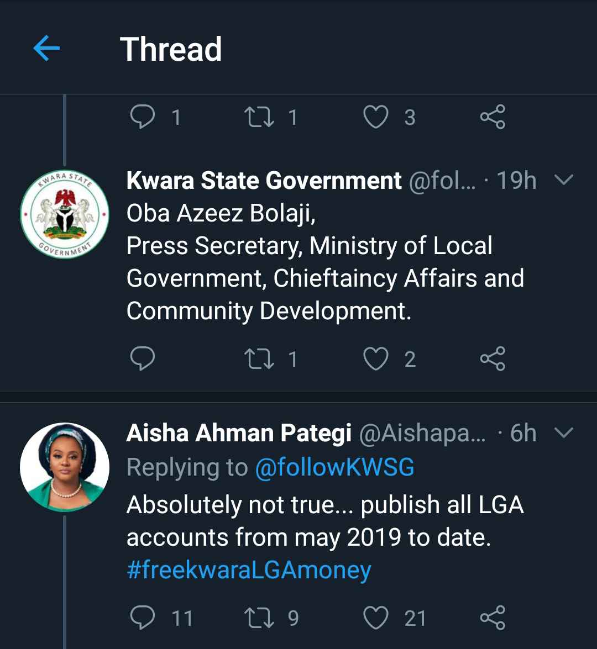
Task: Retweet the top partially visible tweet
Action: pos(259,117)
